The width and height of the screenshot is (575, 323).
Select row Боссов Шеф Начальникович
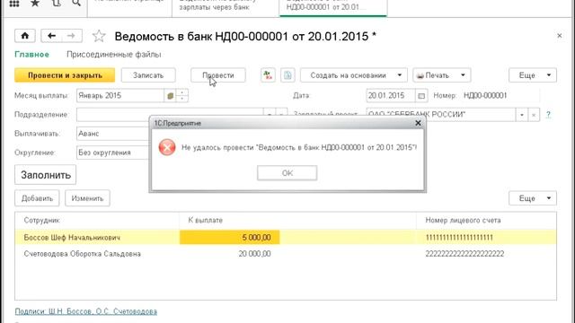(x=286, y=237)
